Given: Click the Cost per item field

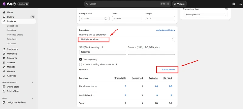Looking at the screenshot, I should 94,18.
